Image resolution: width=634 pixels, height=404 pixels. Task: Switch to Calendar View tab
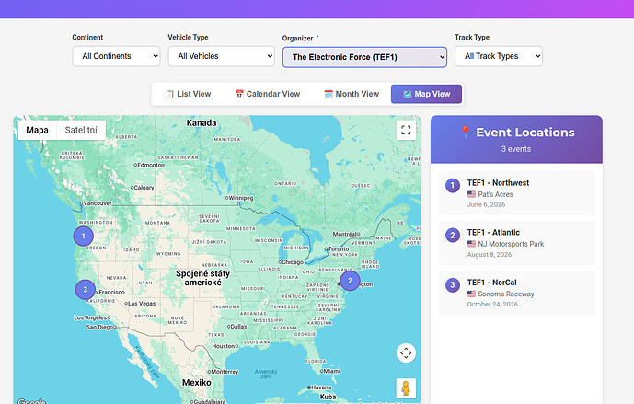tap(267, 94)
